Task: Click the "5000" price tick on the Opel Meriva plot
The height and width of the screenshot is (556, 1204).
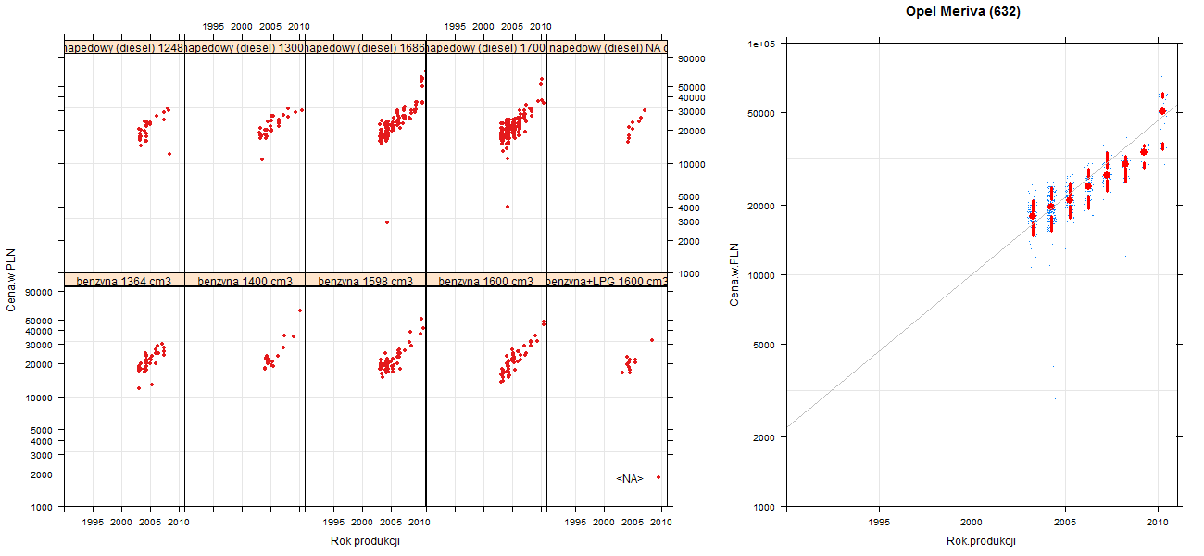Action: [766, 344]
